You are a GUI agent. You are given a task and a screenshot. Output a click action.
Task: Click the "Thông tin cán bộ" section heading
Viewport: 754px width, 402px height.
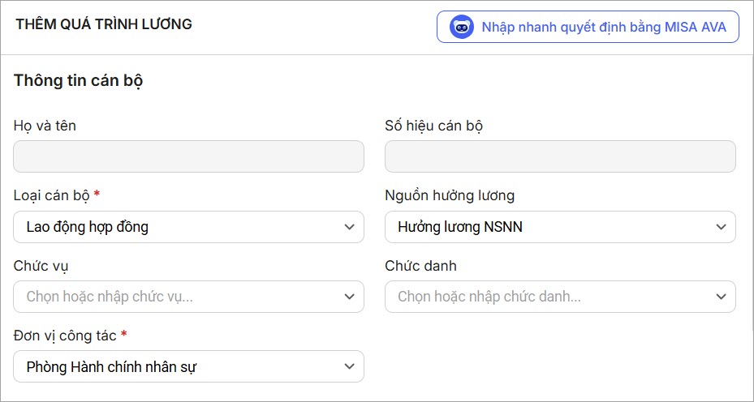tap(79, 81)
